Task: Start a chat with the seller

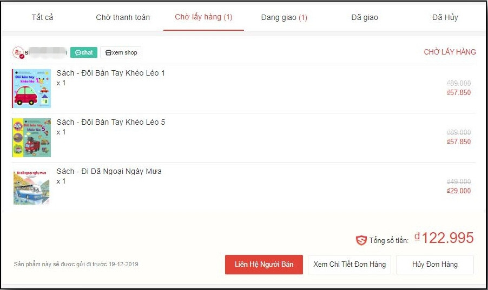Action: pyautogui.click(x=84, y=52)
